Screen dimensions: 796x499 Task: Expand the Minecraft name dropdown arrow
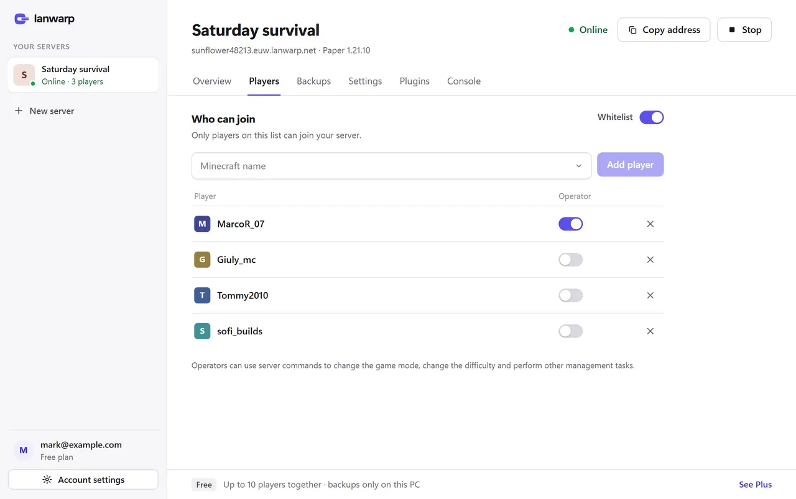pyautogui.click(x=578, y=166)
